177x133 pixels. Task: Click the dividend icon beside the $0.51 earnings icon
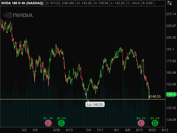click(x=155, y=123)
